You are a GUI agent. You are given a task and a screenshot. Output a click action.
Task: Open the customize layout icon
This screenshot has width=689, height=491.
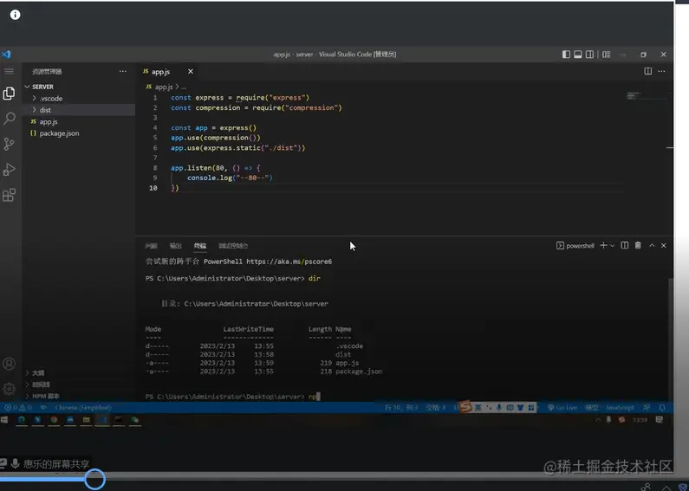pyautogui.click(x=607, y=55)
